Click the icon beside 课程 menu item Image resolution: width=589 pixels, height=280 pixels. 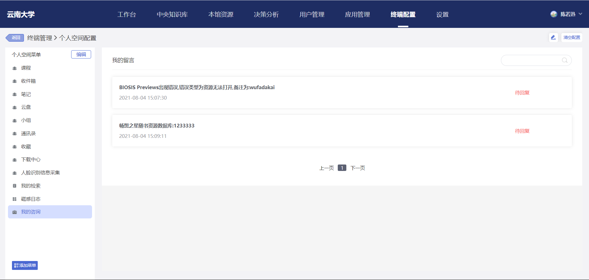click(14, 68)
